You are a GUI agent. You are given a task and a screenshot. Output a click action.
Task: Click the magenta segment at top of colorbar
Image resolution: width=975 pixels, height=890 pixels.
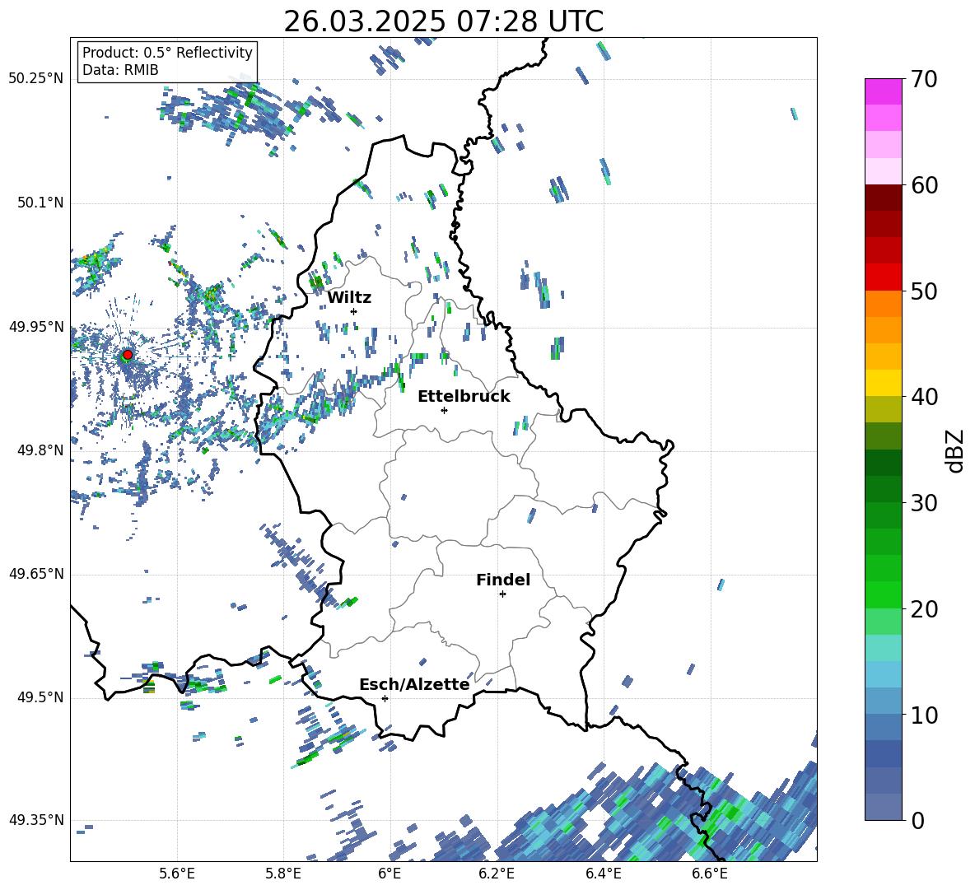pyautogui.click(x=883, y=91)
